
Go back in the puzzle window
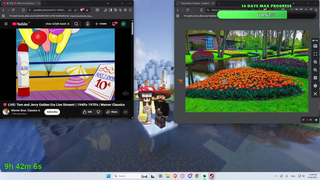pyautogui.click(x=177, y=10)
